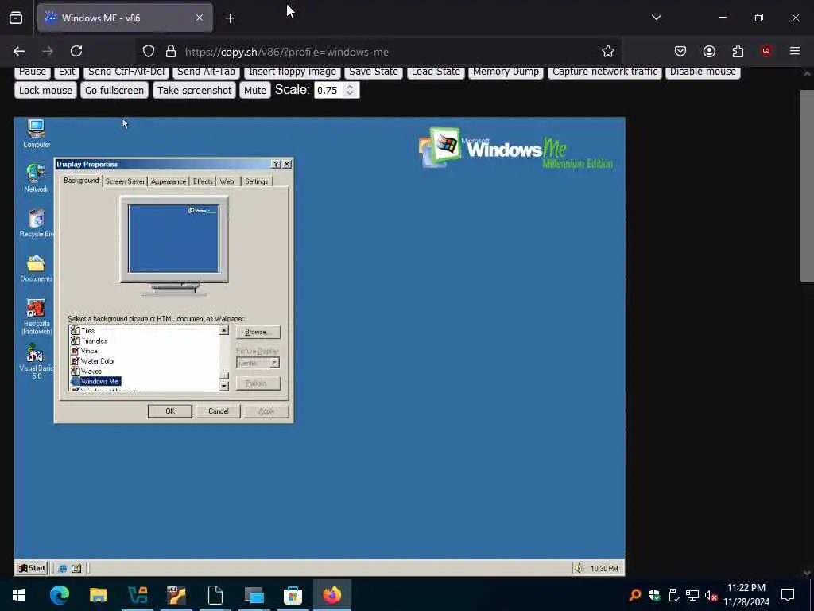Click the browser Reload button
814x611 pixels.
[76, 51]
